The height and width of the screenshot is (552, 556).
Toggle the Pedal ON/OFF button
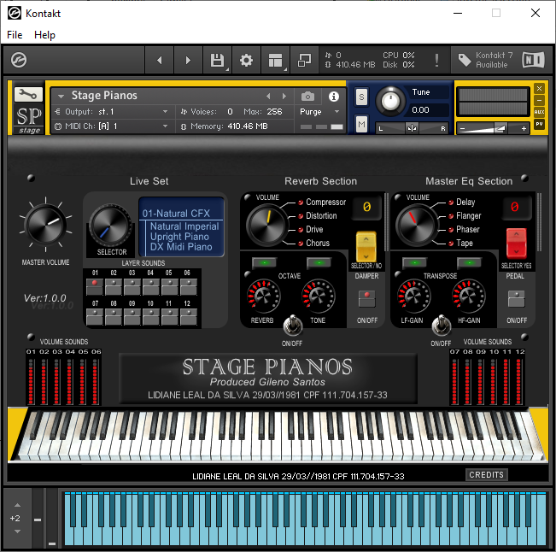pos(516,299)
